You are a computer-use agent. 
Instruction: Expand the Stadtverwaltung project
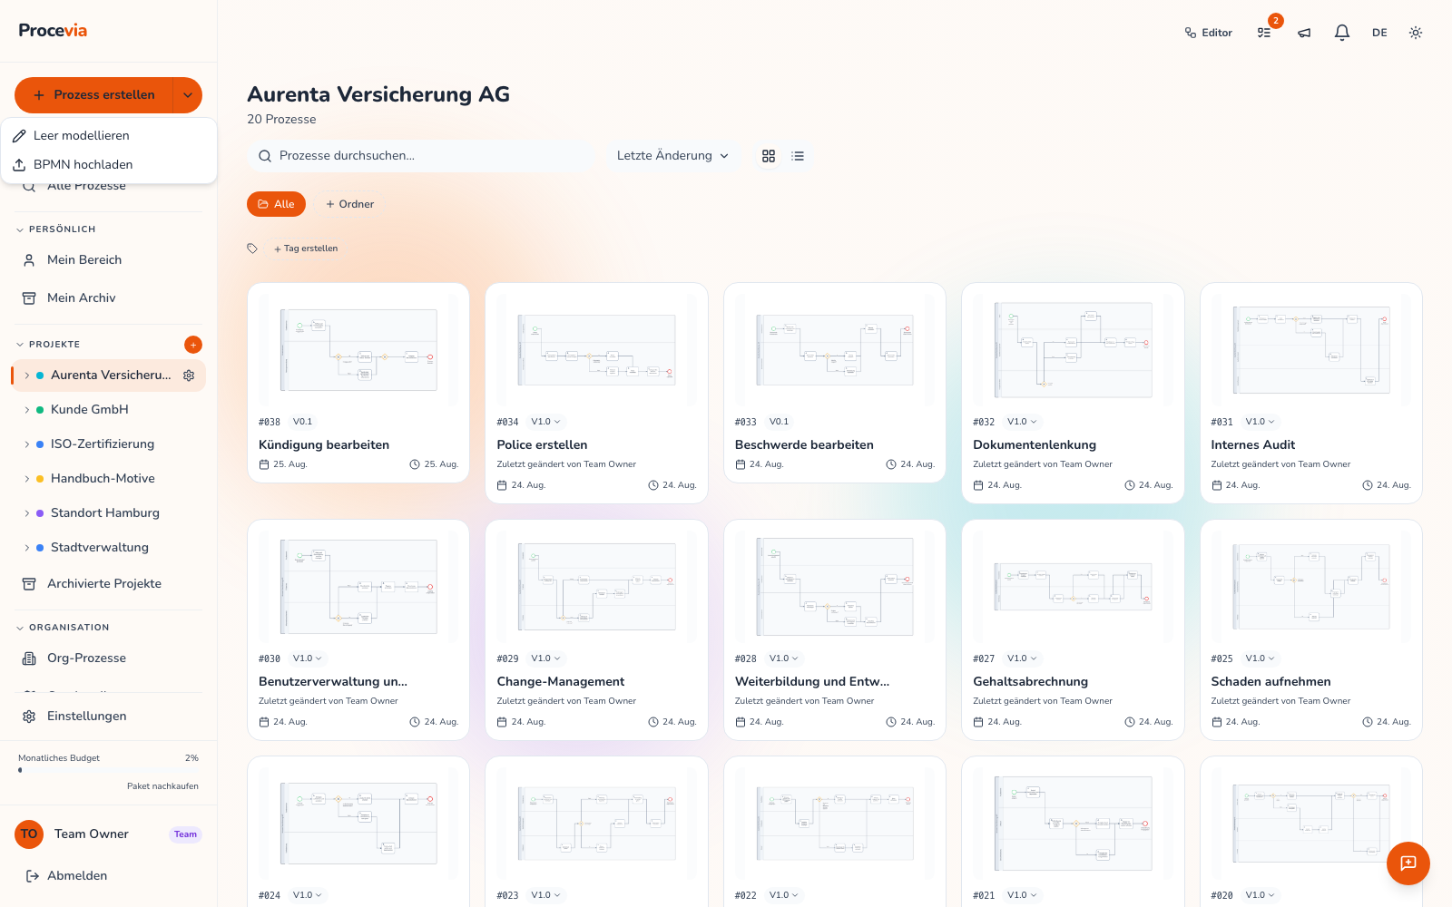point(27,548)
